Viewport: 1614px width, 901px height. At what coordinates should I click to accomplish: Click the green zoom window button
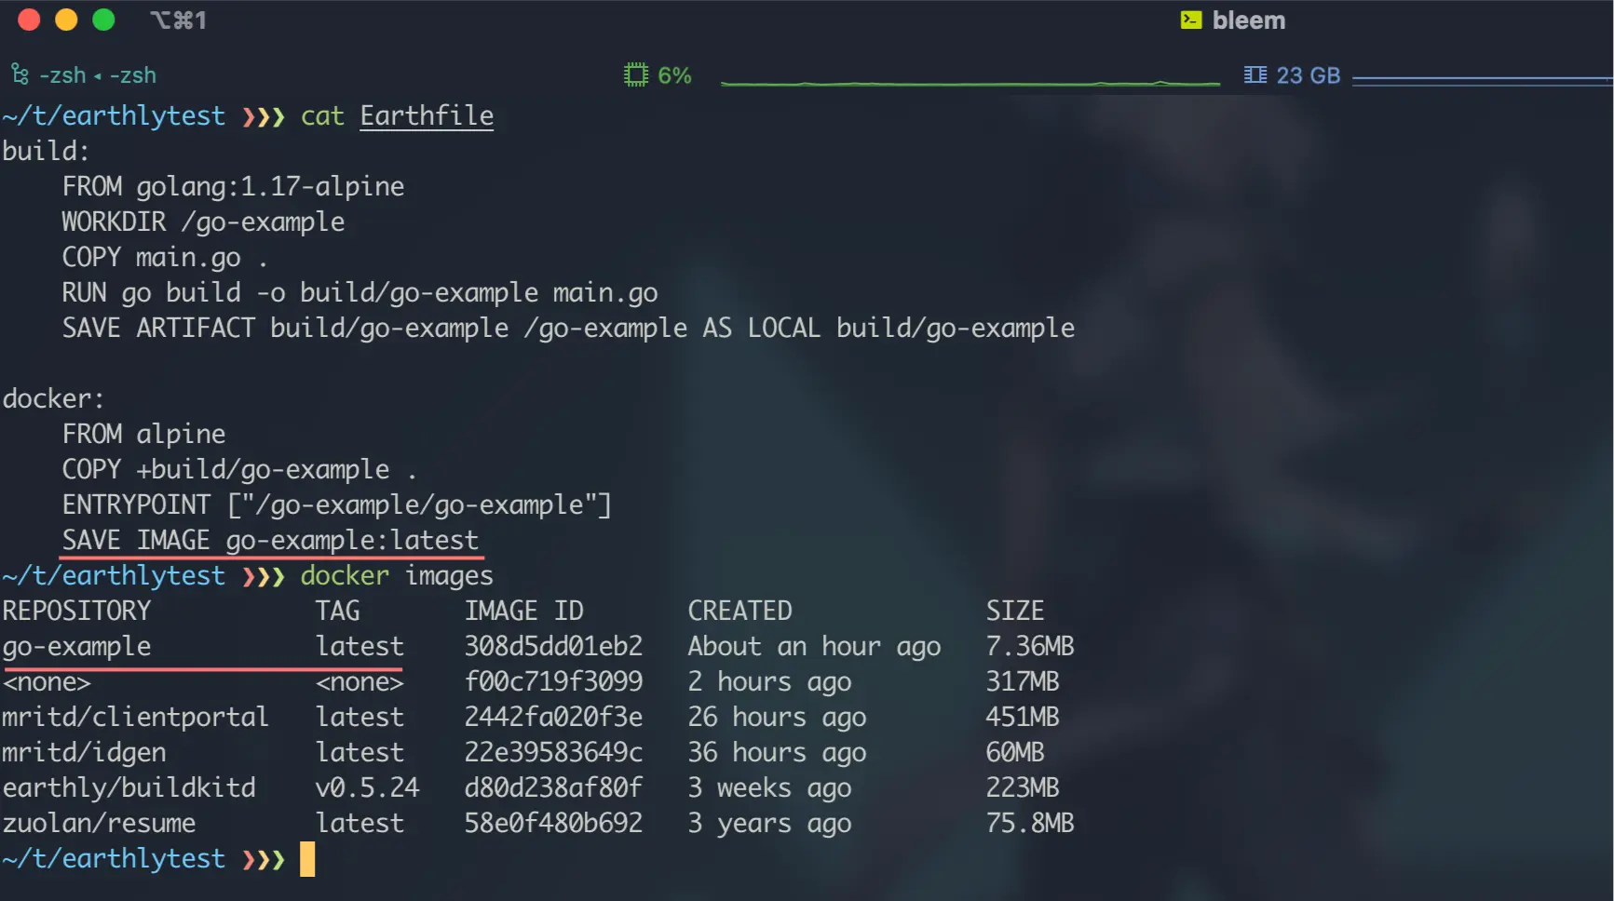click(103, 20)
